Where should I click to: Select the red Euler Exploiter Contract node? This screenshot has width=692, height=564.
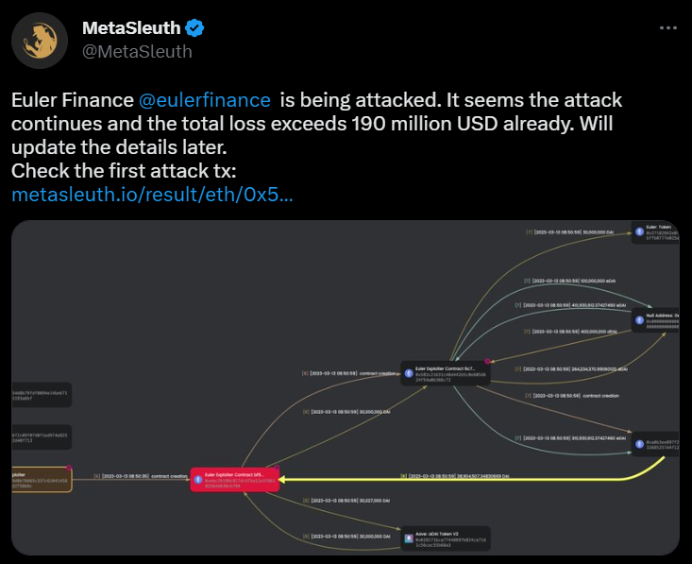tap(235, 480)
